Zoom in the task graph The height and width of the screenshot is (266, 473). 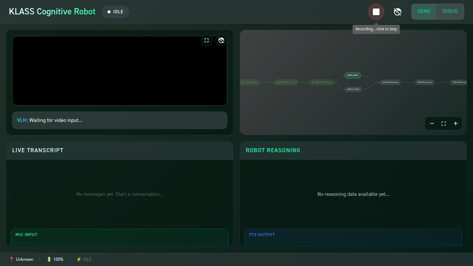click(455, 123)
